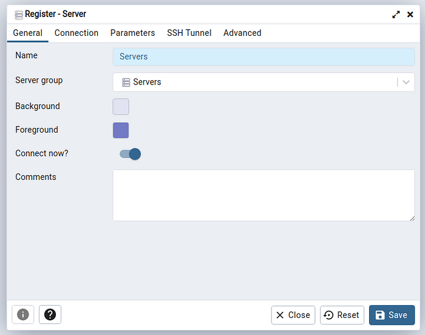425x335 pixels.
Task: Pick a Foreground color swatch
Action: click(x=121, y=130)
